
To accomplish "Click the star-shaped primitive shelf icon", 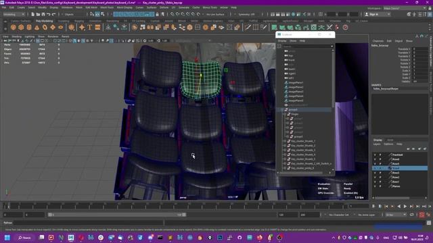I will pyautogui.click(x=82, y=27).
